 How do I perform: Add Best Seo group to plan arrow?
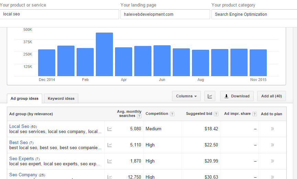(272, 145)
